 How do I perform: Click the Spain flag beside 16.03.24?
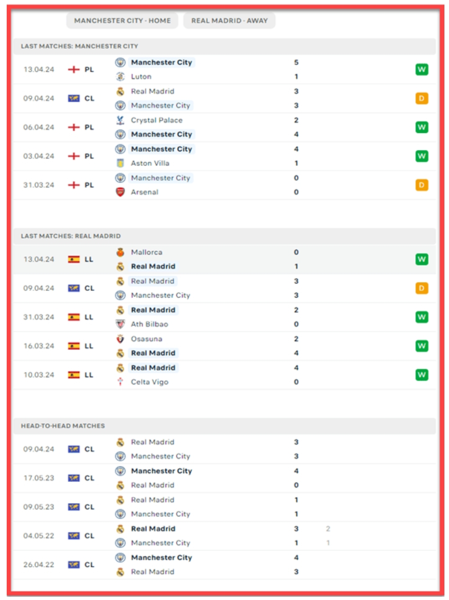click(x=74, y=346)
